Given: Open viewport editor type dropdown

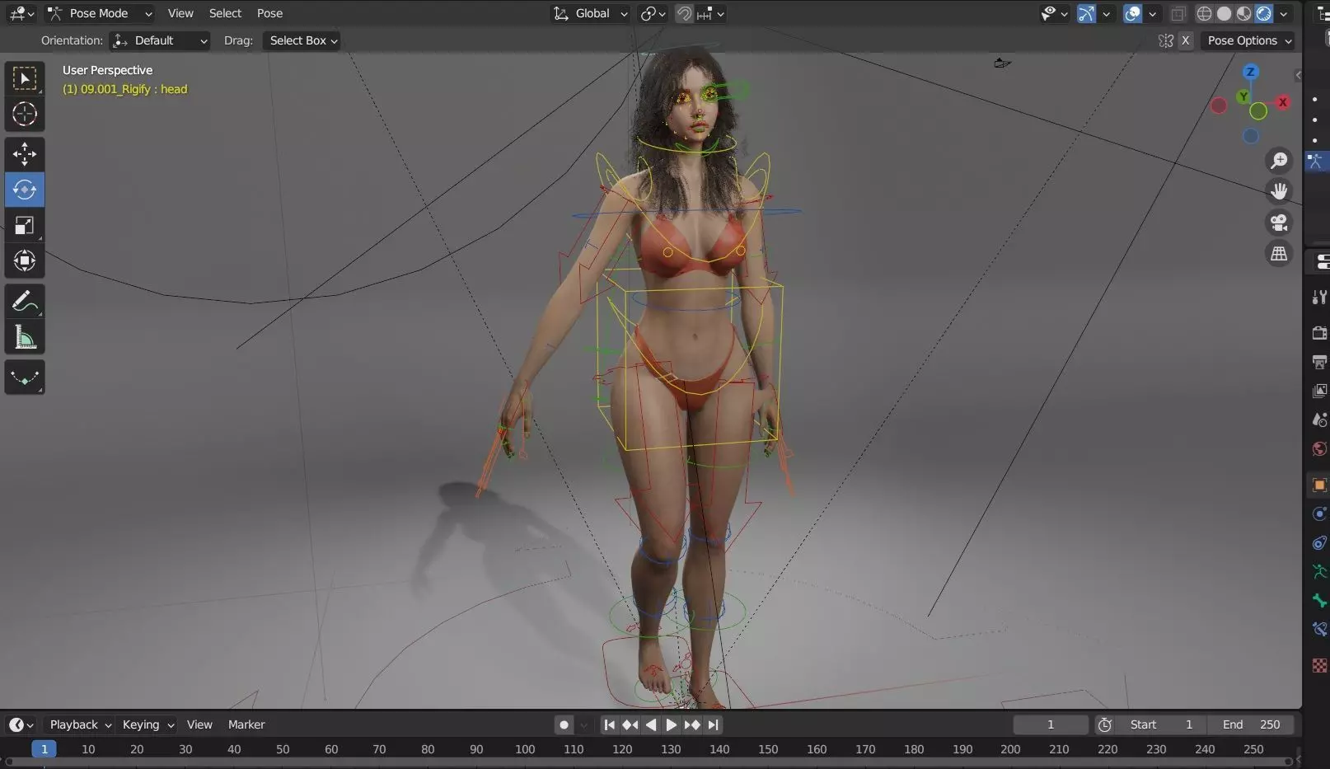Looking at the screenshot, I should [x=21, y=13].
